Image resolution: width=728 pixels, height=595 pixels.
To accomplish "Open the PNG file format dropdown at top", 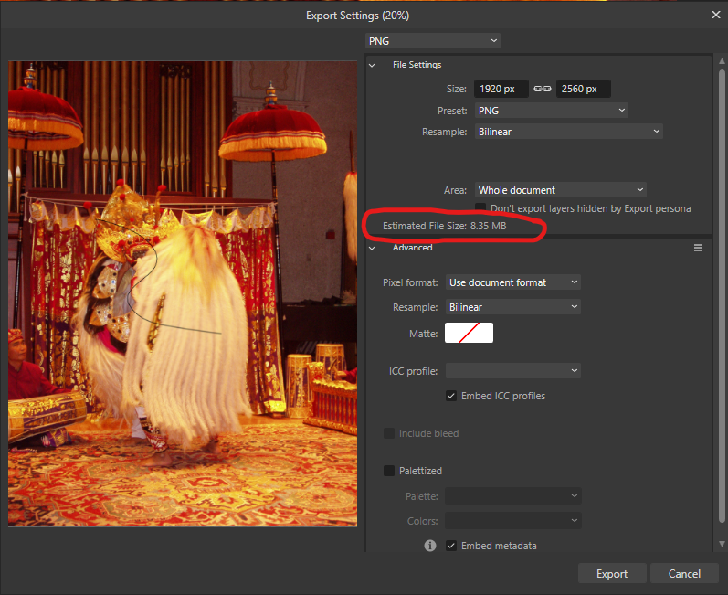I will tap(432, 41).
